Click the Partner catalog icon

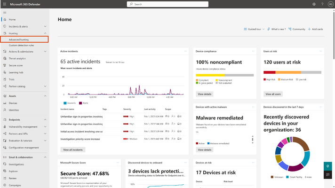click(x=5, y=86)
